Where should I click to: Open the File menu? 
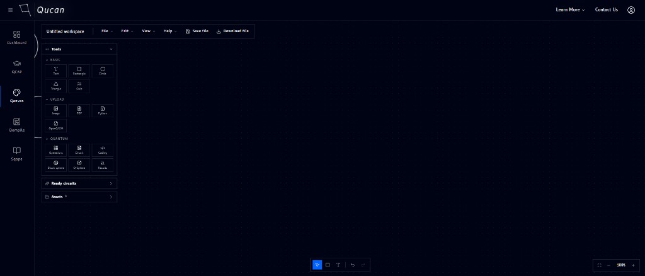coord(107,32)
